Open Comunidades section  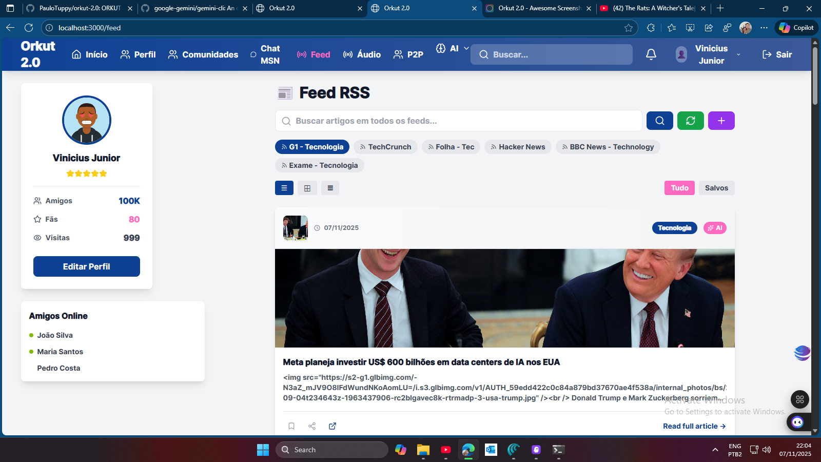point(203,54)
